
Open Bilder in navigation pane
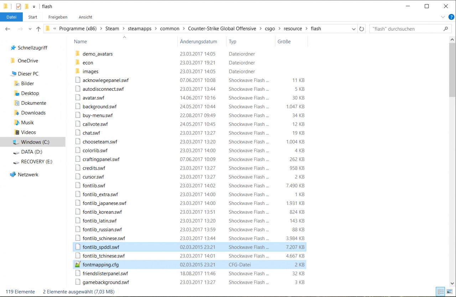27,83
